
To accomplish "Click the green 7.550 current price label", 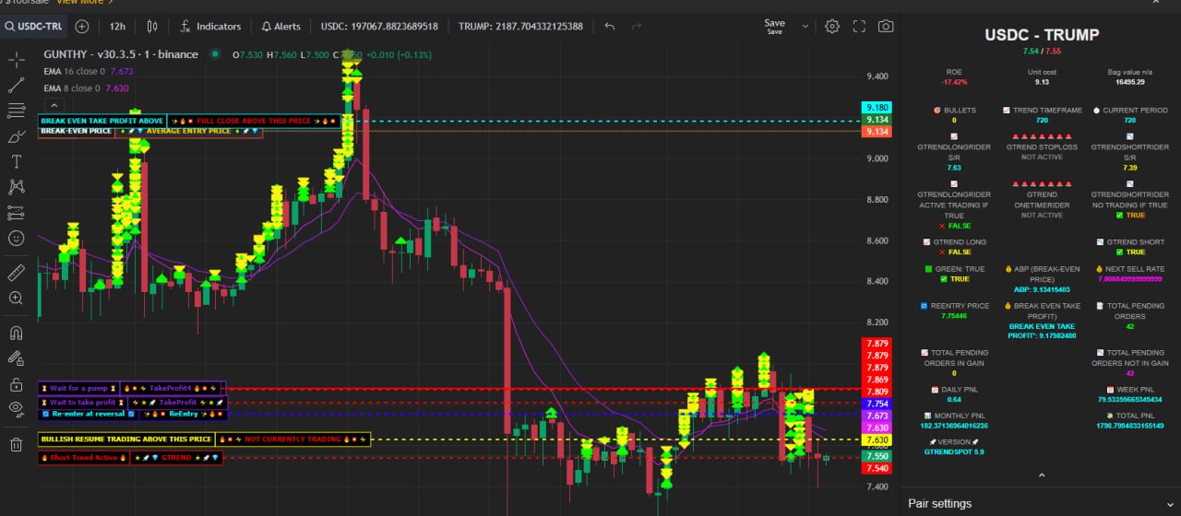I will [x=877, y=456].
